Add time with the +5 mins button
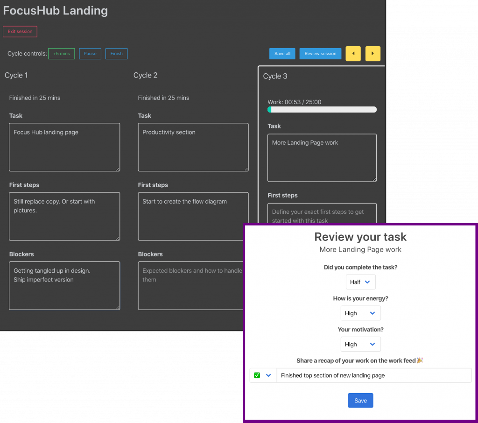 (61, 54)
